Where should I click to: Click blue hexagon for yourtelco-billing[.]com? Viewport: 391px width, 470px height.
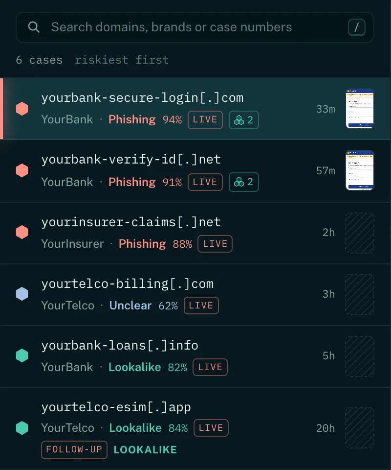point(22,294)
